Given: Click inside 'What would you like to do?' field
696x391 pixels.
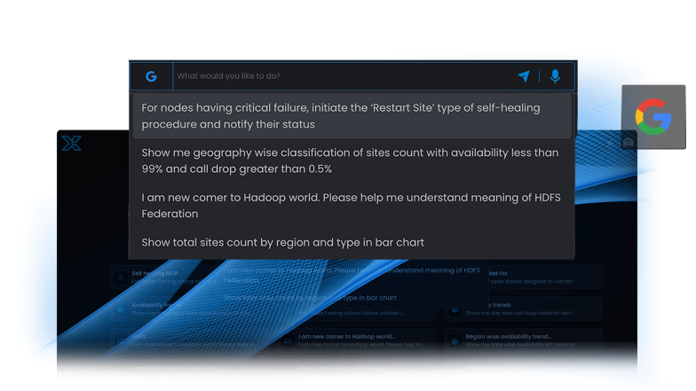Looking at the screenshot, I should 342,76.
